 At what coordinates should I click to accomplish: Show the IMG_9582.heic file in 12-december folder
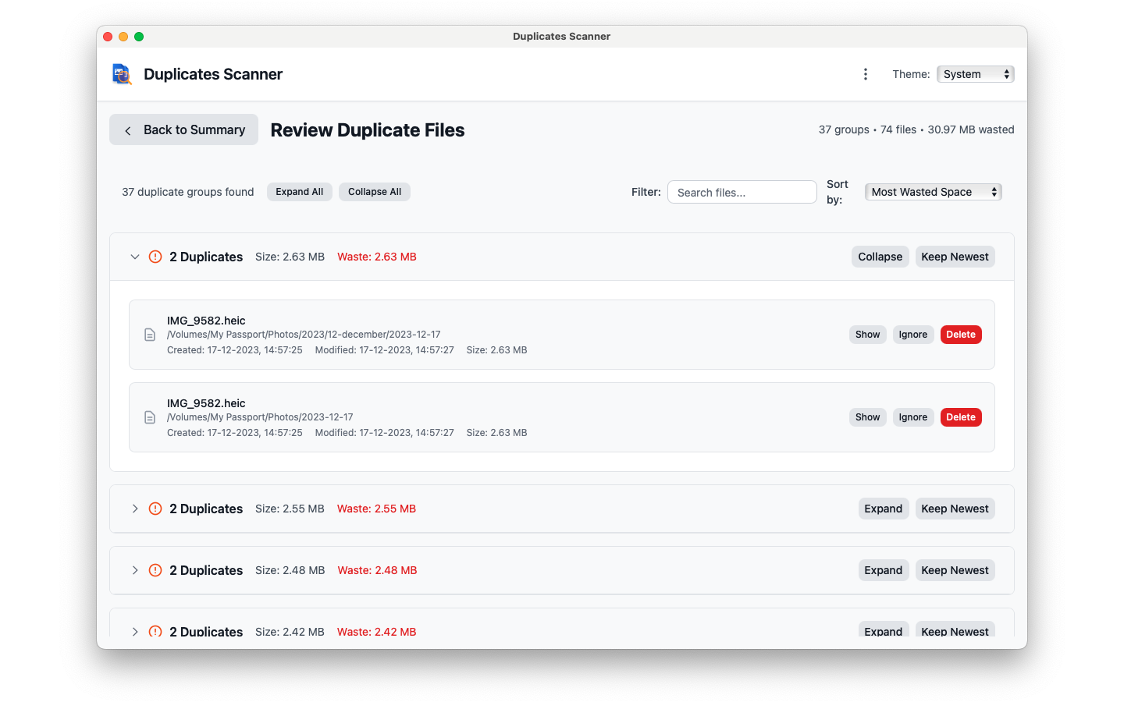pyautogui.click(x=867, y=335)
